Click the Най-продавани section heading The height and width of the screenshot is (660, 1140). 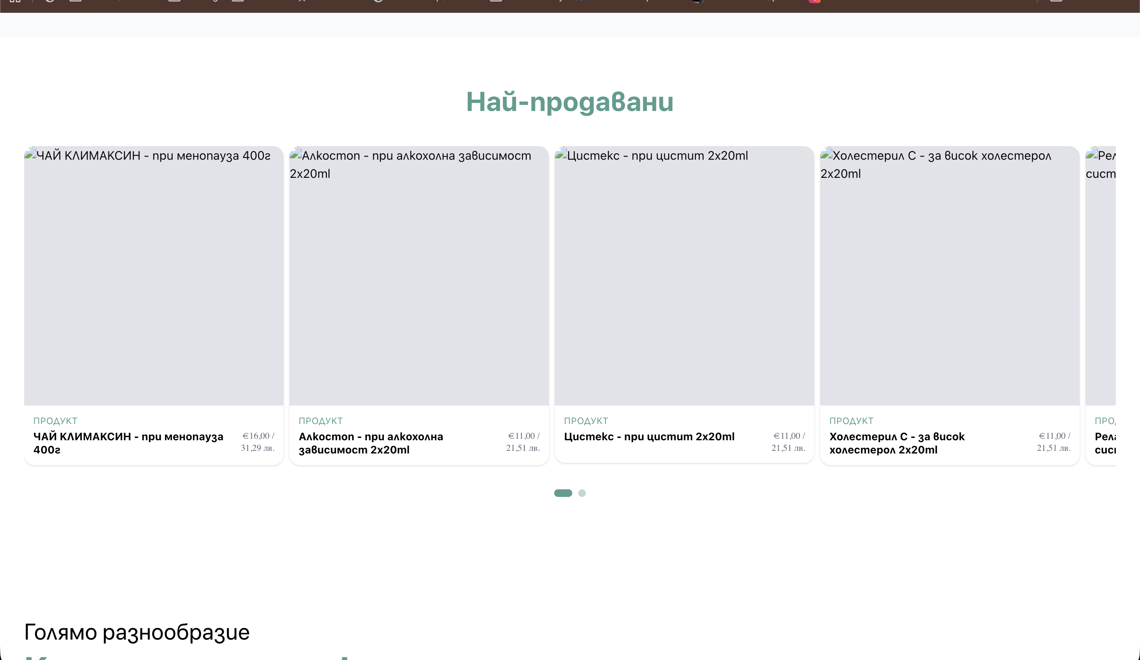pos(570,102)
